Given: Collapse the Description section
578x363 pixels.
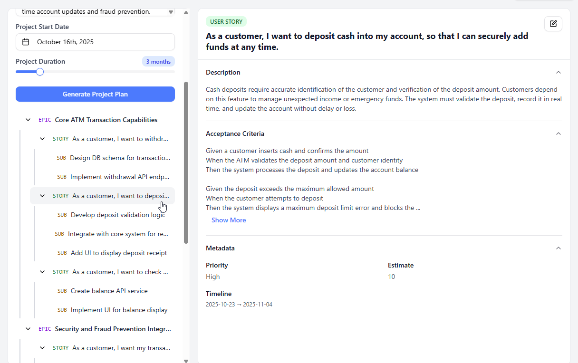Looking at the screenshot, I should [x=558, y=72].
